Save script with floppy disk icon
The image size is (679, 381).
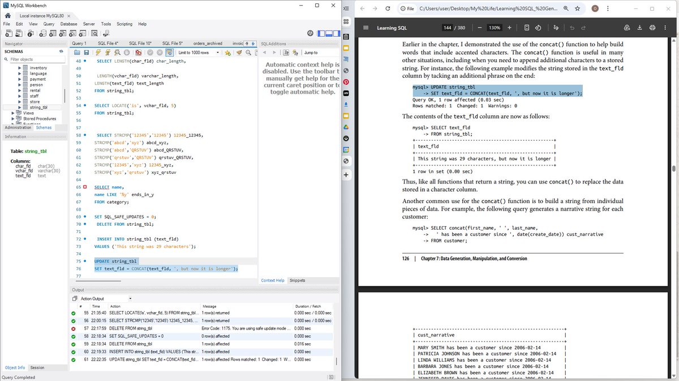point(87,52)
